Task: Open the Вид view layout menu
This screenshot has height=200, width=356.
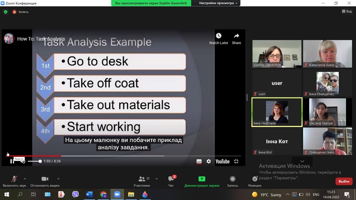Action: point(347,11)
